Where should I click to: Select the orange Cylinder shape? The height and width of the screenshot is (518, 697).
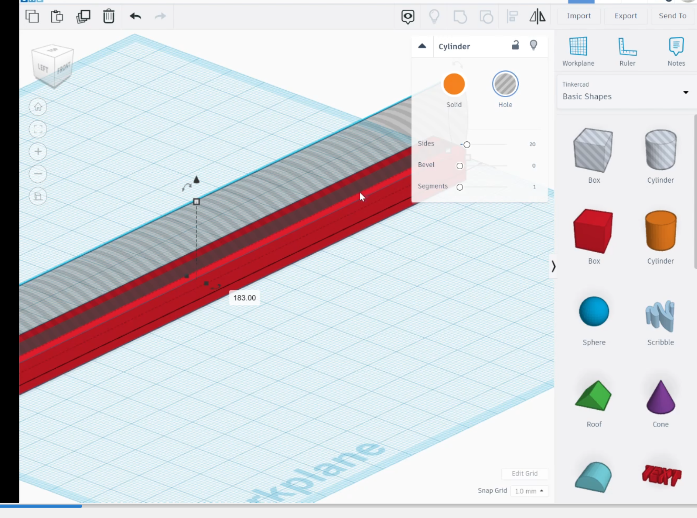click(x=661, y=230)
